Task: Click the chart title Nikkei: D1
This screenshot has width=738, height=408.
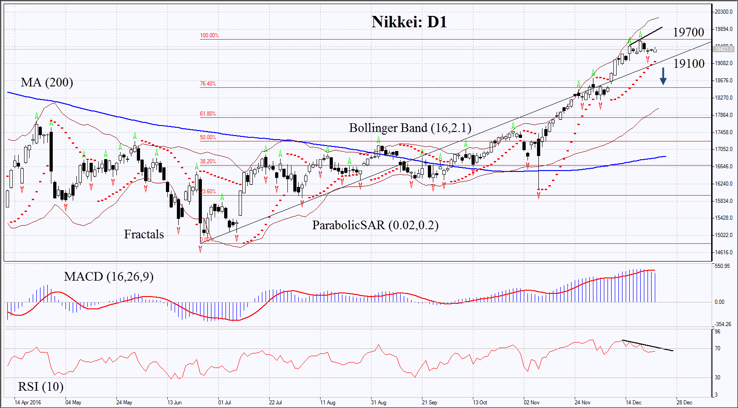Action: coord(409,21)
